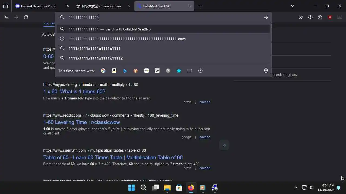Screen dimensions: 346x194
Task: Click the Go arrow in the address bar
Action: click(x=266, y=17)
